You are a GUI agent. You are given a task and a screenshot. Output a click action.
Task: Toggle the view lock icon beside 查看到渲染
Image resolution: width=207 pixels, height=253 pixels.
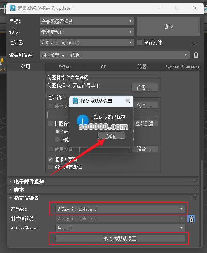pos(196,55)
